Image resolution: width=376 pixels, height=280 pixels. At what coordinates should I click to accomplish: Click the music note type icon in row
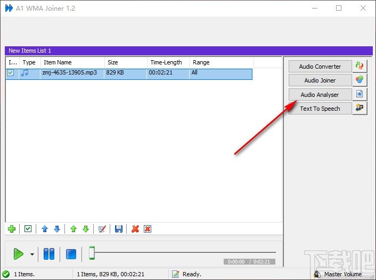[24, 72]
